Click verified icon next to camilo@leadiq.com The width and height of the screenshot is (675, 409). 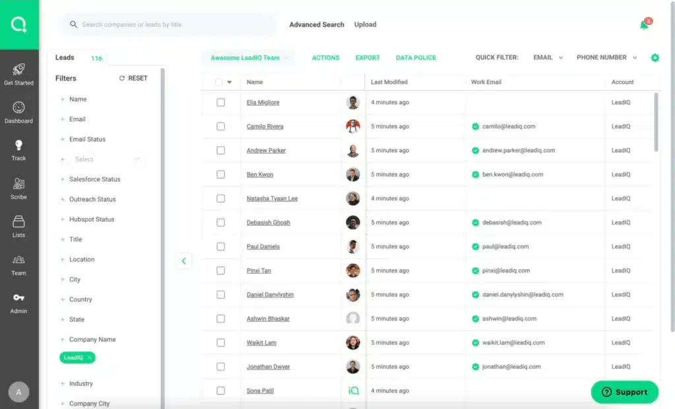pos(475,126)
